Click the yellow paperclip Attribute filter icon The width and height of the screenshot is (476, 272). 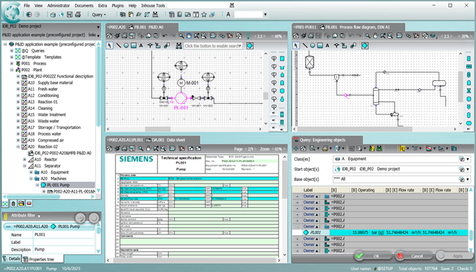click(x=6, y=216)
